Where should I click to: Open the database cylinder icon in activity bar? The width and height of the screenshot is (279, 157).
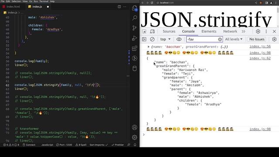tap(135, 68)
